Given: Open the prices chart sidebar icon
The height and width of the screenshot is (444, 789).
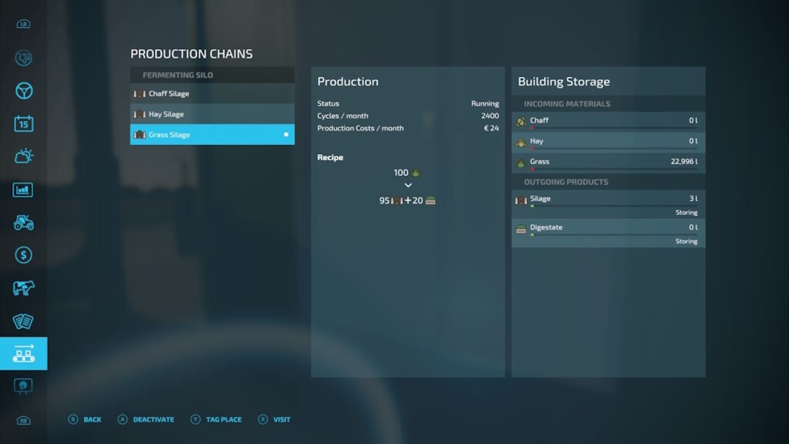Looking at the screenshot, I should click(23, 190).
